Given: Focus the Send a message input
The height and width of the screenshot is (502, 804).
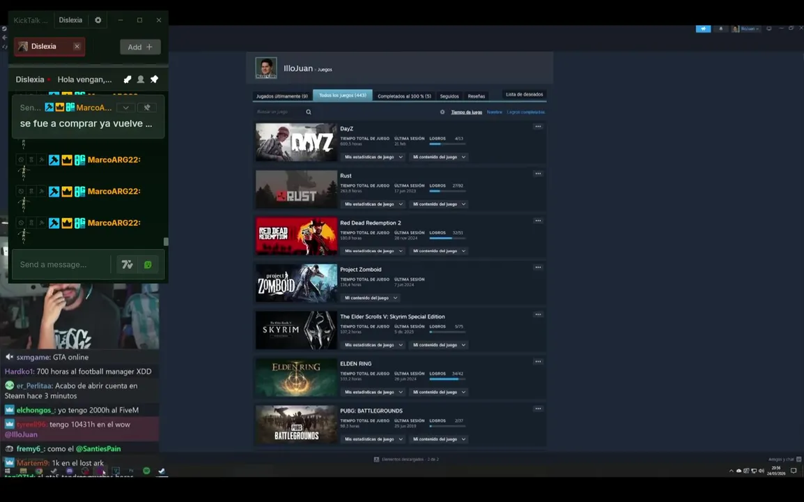Looking at the screenshot, I should coord(61,264).
